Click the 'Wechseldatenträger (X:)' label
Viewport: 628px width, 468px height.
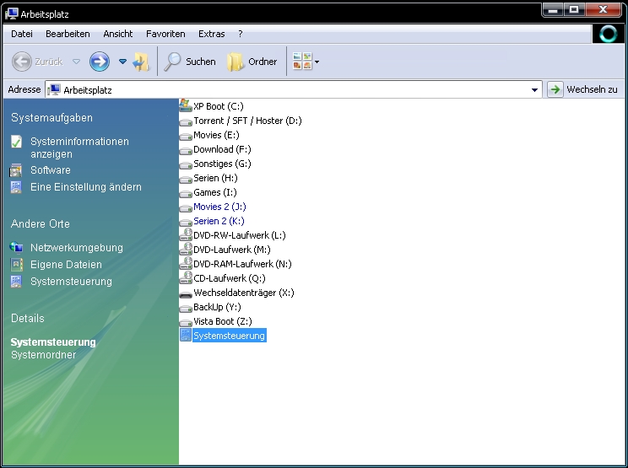point(243,293)
